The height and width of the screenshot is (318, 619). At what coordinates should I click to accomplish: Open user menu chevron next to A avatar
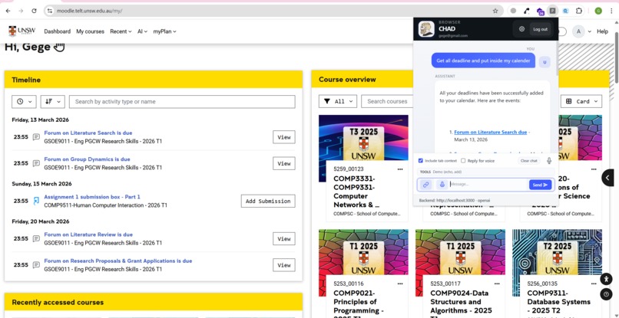pyautogui.click(x=589, y=31)
